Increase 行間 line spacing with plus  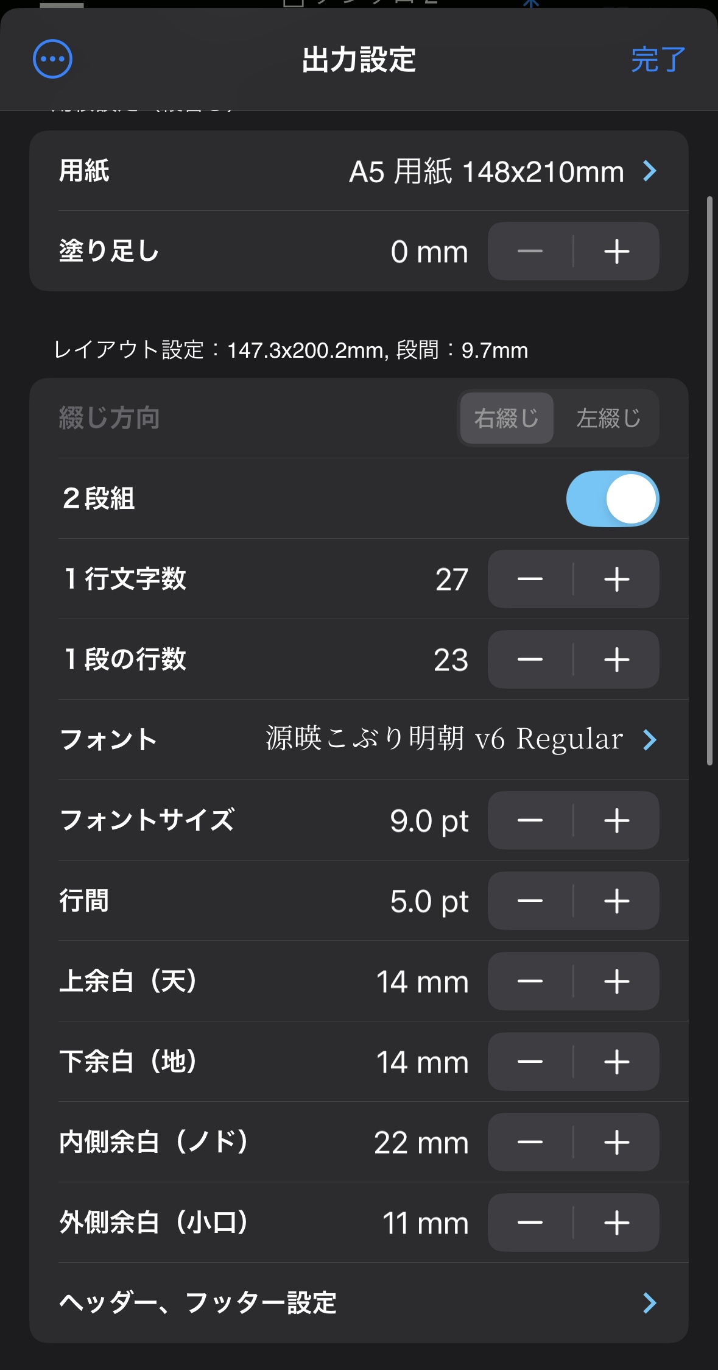pos(616,901)
